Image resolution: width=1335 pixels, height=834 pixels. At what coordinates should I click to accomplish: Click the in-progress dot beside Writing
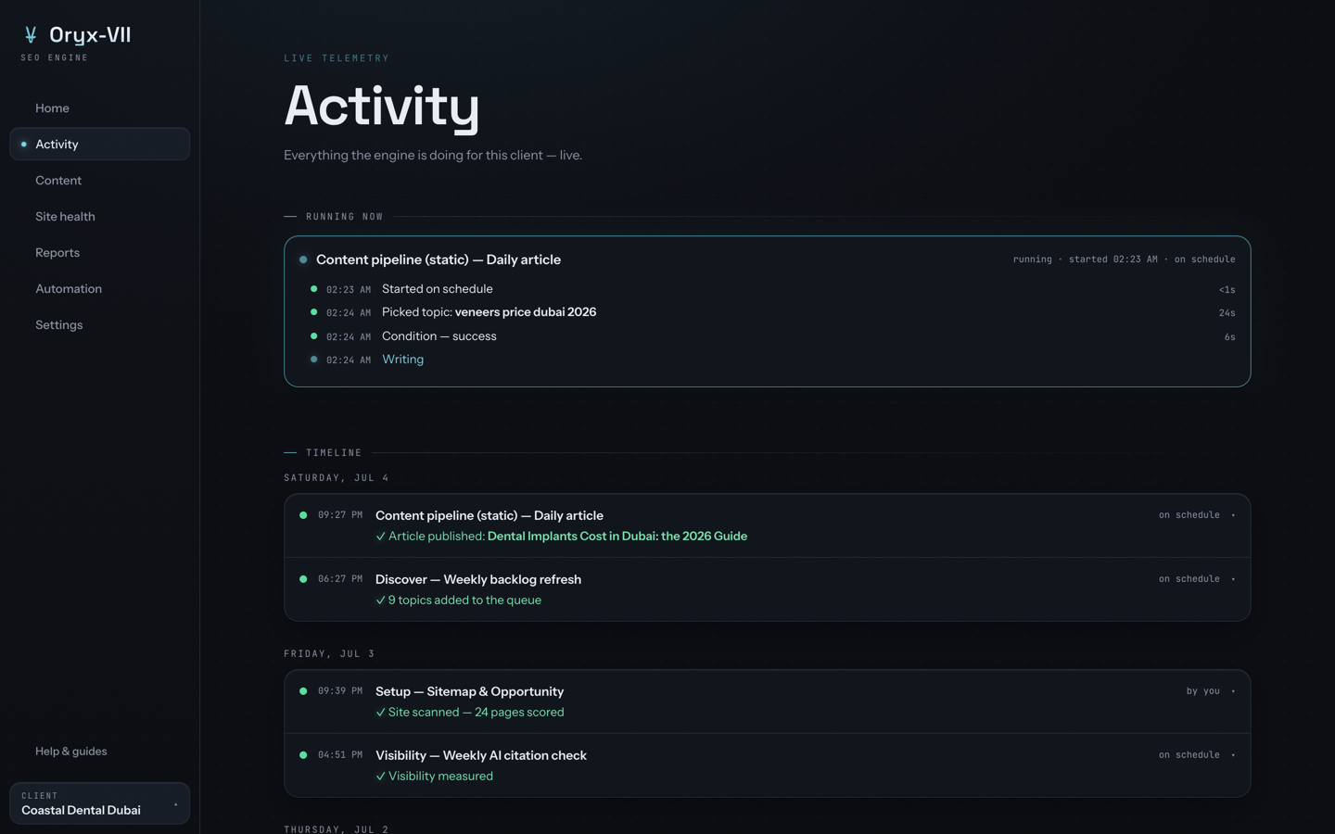coord(313,360)
